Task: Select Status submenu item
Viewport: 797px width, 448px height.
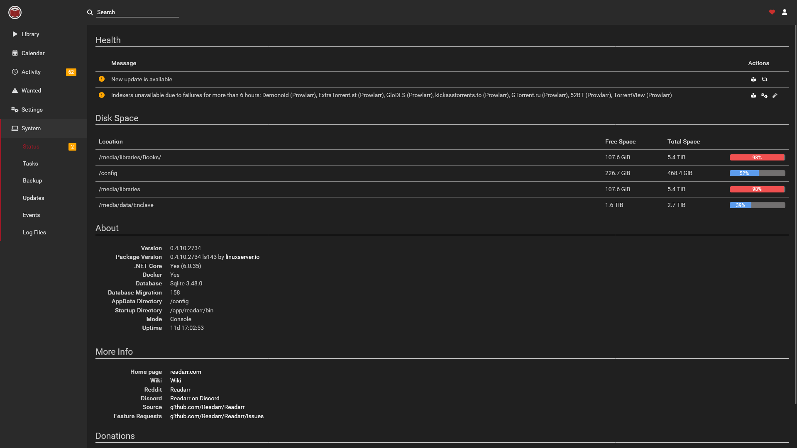Action: tap(31, 146)
